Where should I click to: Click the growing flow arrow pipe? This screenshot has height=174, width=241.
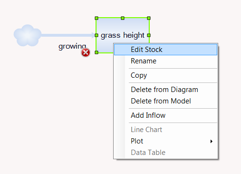point(68,35)
